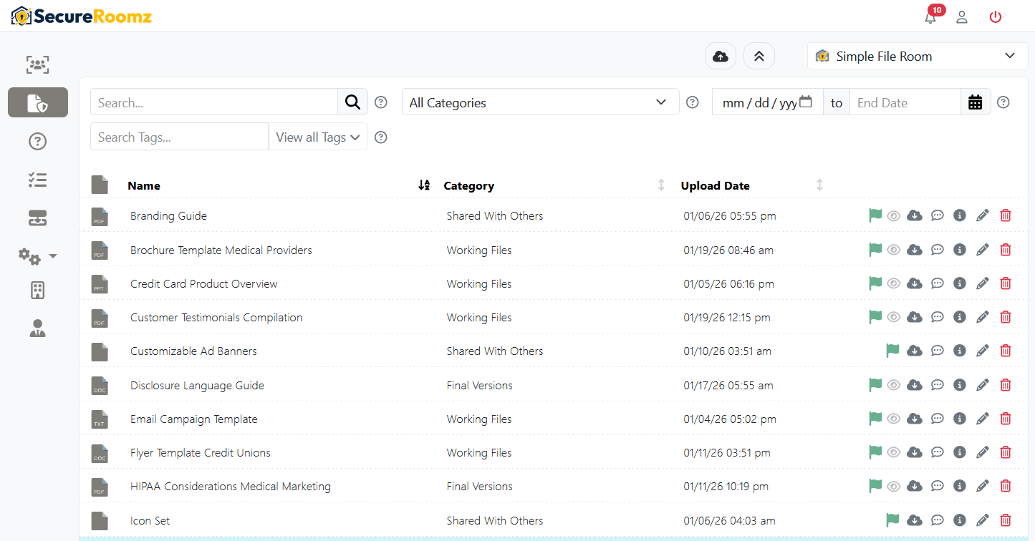Sort by the Category column header
Viewport: 1035px width, 541px height.
(468, 185)
